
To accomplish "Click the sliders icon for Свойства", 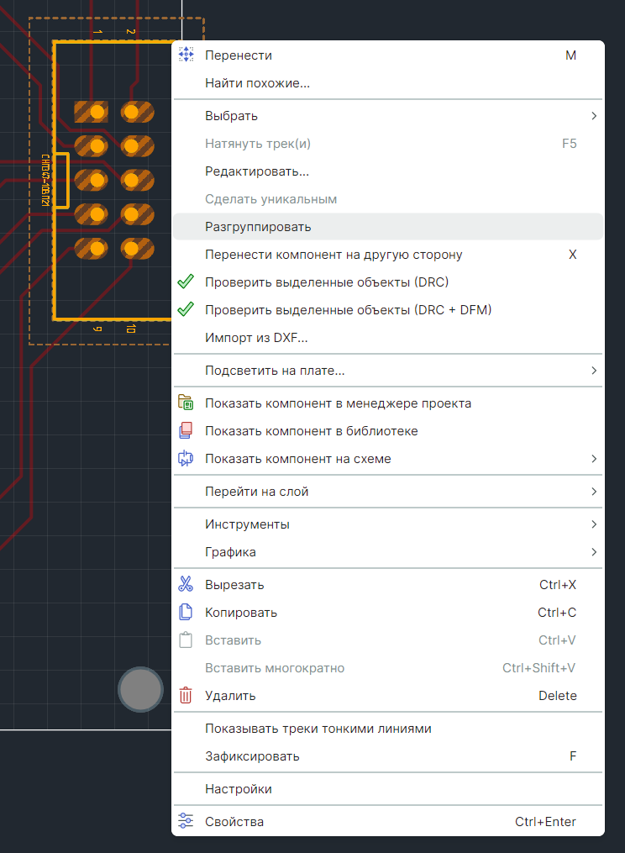I will coord(186,821).
